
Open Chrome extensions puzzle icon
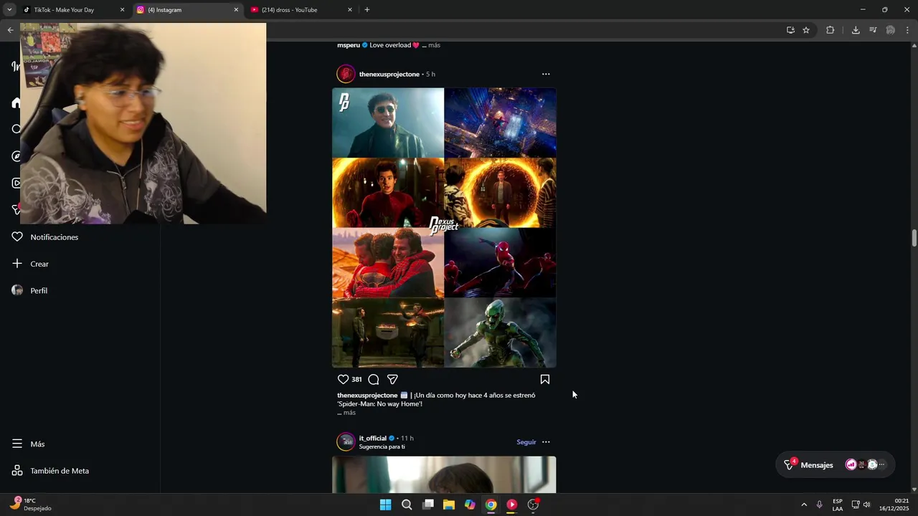831,30
